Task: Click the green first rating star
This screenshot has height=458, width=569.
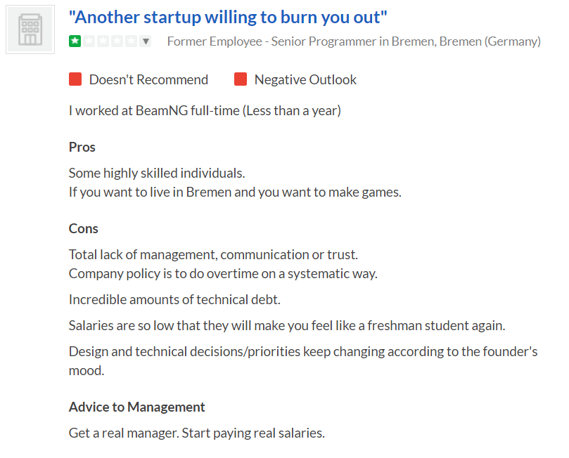Action: tap(75, 41)
